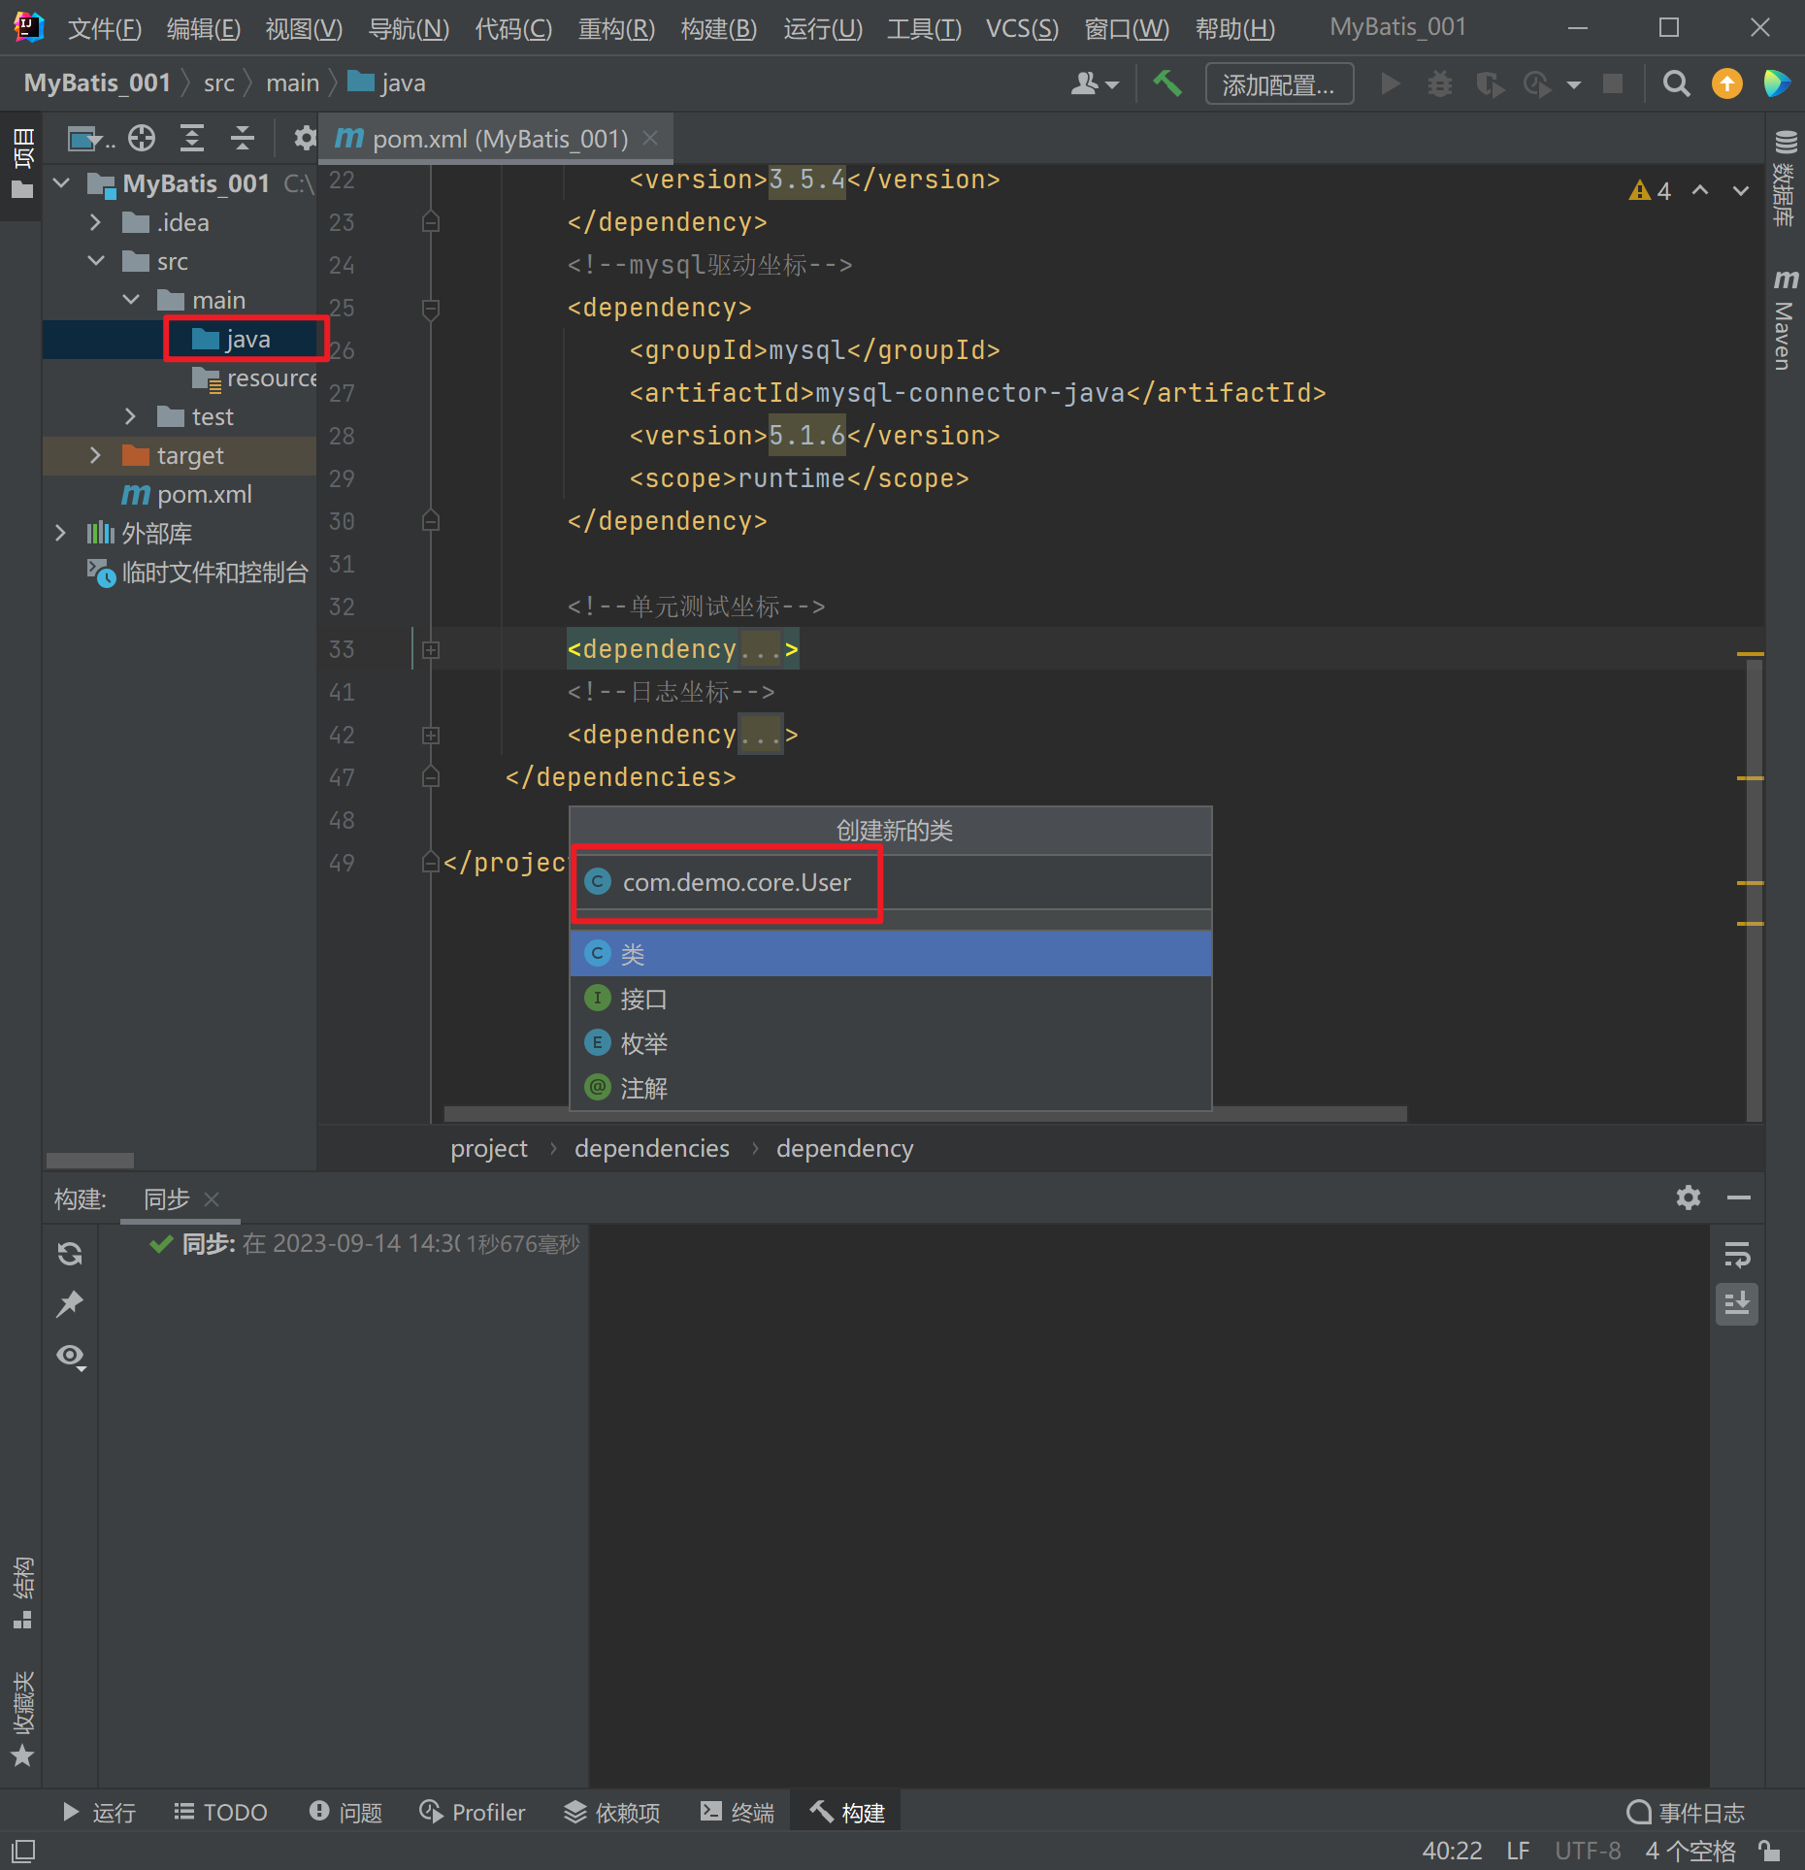Click the pin tab icon in build panel
1805x1870 pixels.
click(x=70, y=1304)
